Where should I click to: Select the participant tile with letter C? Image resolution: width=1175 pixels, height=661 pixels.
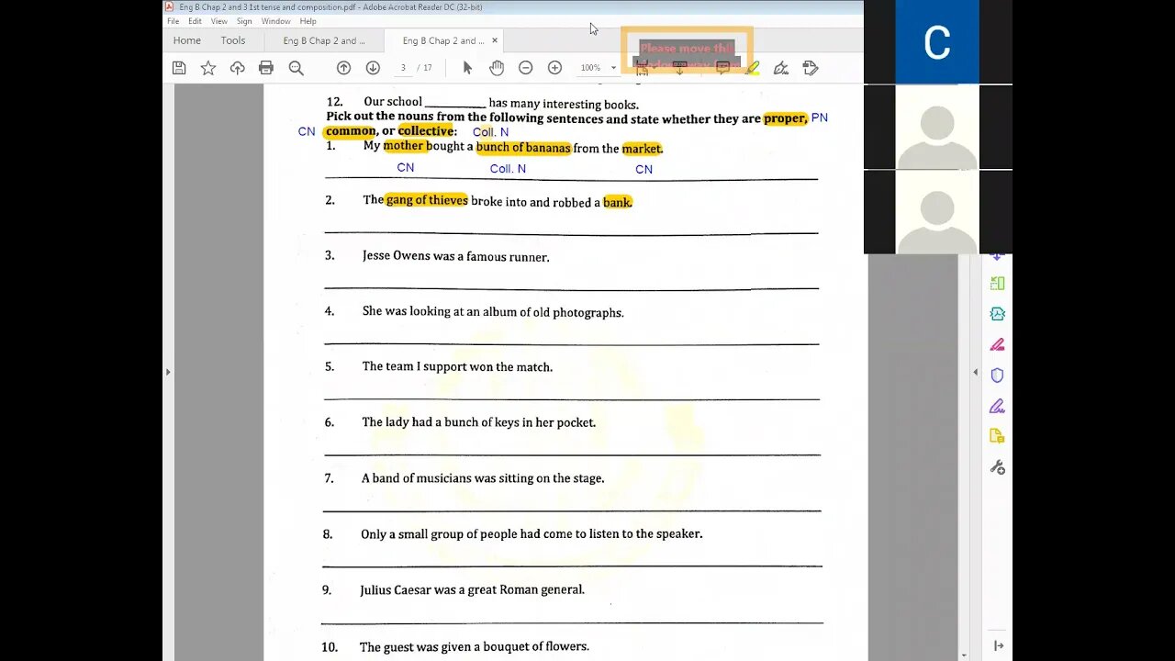[937, 42]
